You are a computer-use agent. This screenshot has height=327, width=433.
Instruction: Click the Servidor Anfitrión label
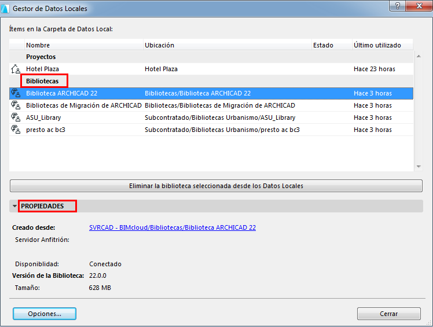tap(42, 240)
